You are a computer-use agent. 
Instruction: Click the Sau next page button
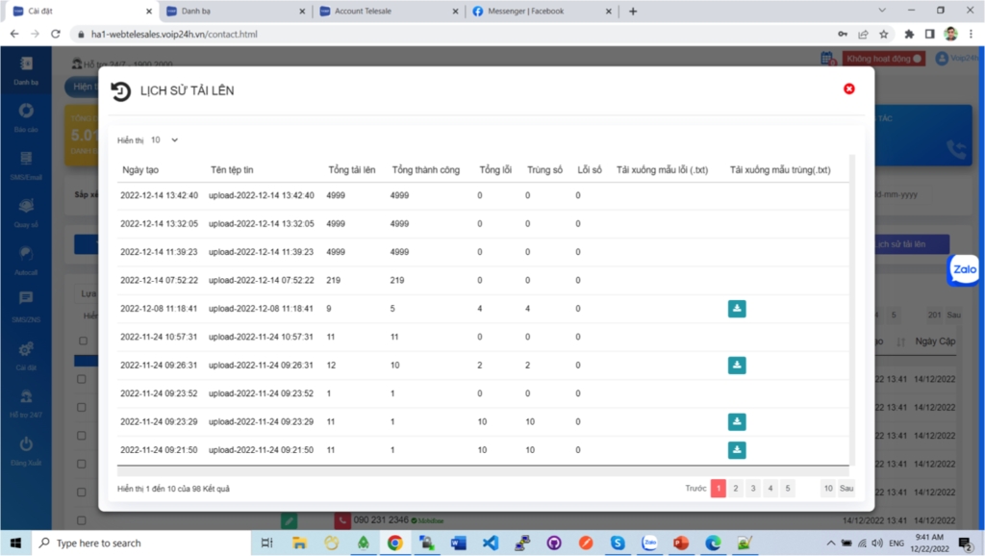[846, 489]
